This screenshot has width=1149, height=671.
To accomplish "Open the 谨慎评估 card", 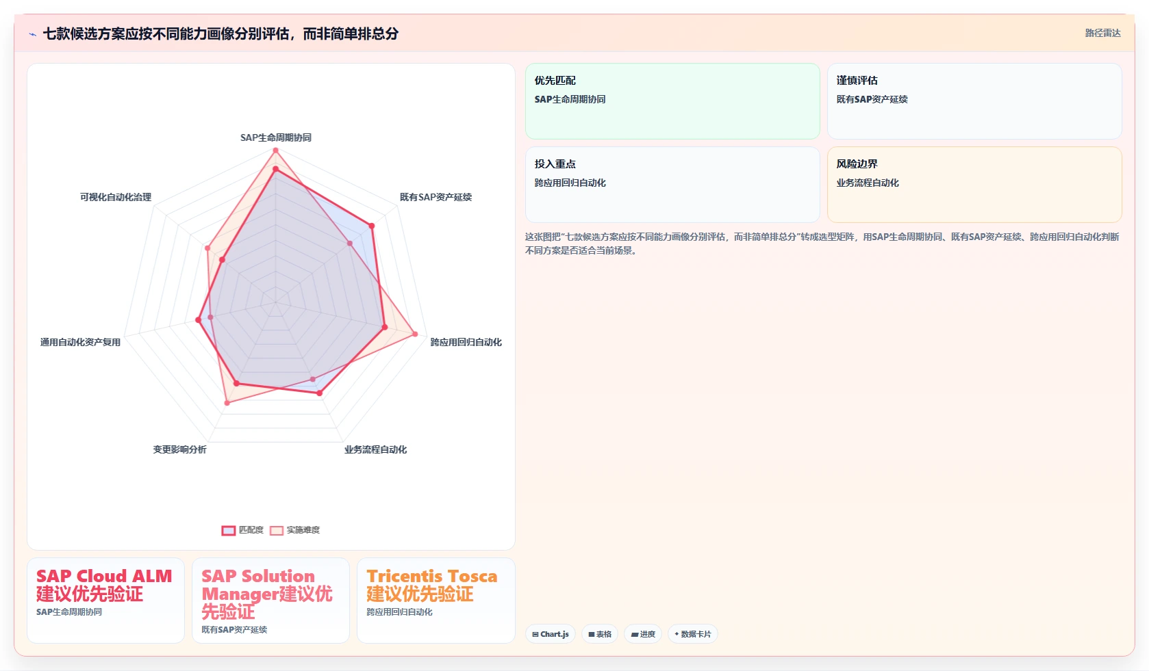I will [x=974, y=101].
